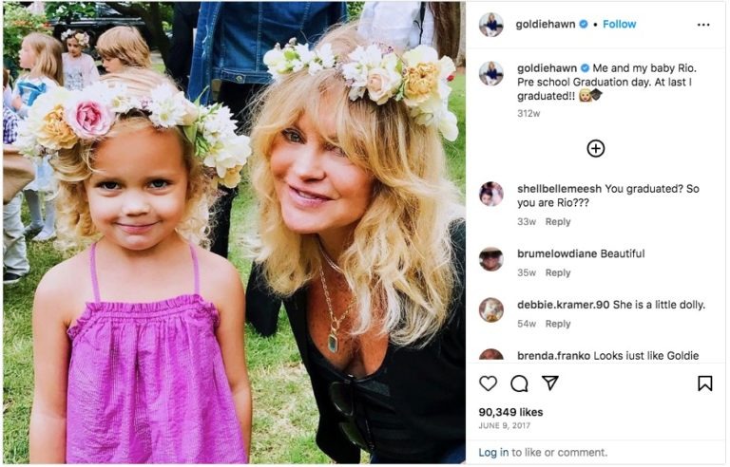
Task: Reply to debbie.kramer.90's comment
Action: click(558, 324)
